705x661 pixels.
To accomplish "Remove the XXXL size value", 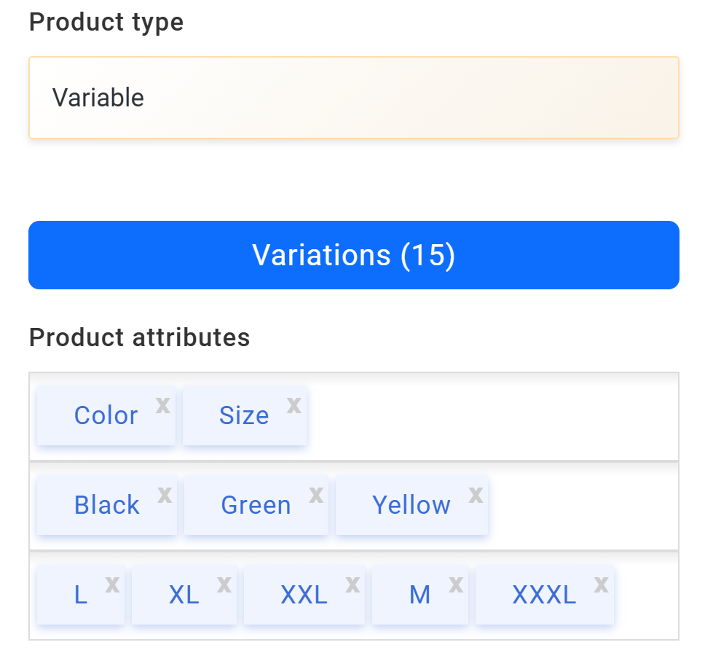I will click(602, 584).
